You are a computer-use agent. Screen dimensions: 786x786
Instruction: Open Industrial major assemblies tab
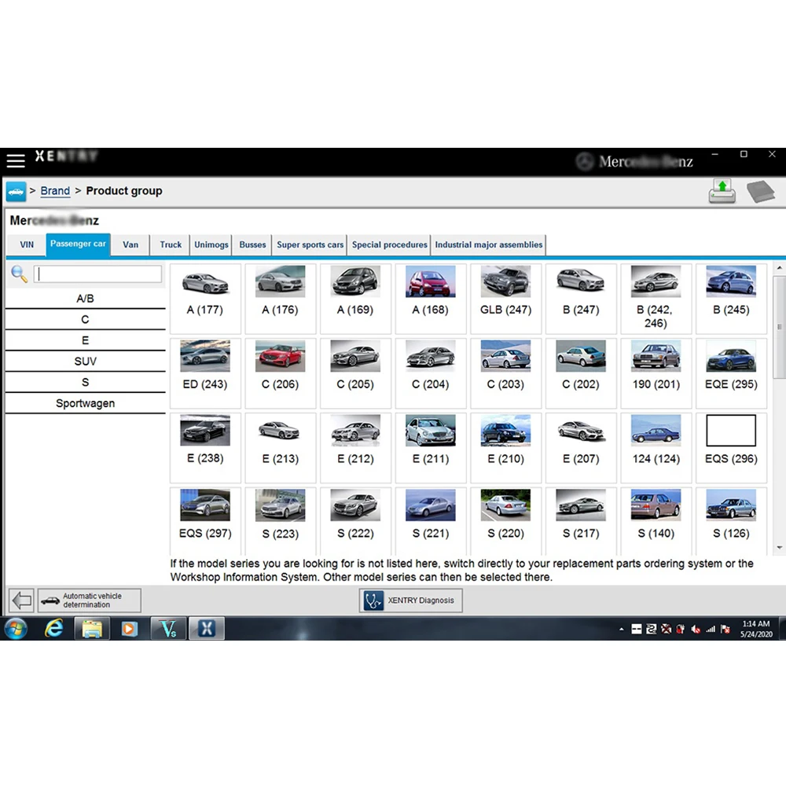pyautogui.click(x=489, y=244)
